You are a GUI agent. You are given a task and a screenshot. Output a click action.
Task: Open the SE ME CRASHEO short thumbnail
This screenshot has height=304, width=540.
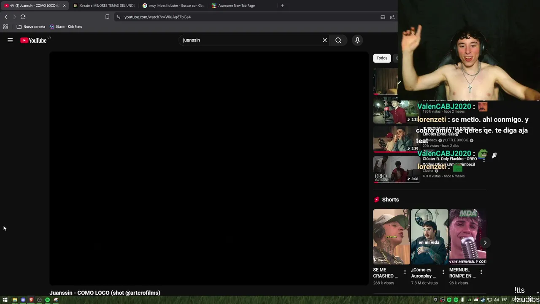(391, 236)
